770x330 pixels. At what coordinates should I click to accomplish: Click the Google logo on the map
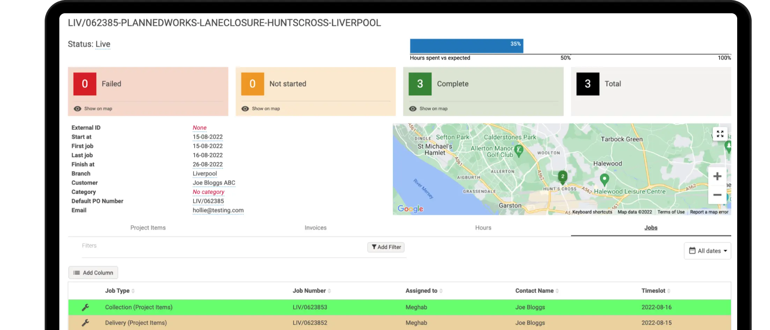[410, 209]
